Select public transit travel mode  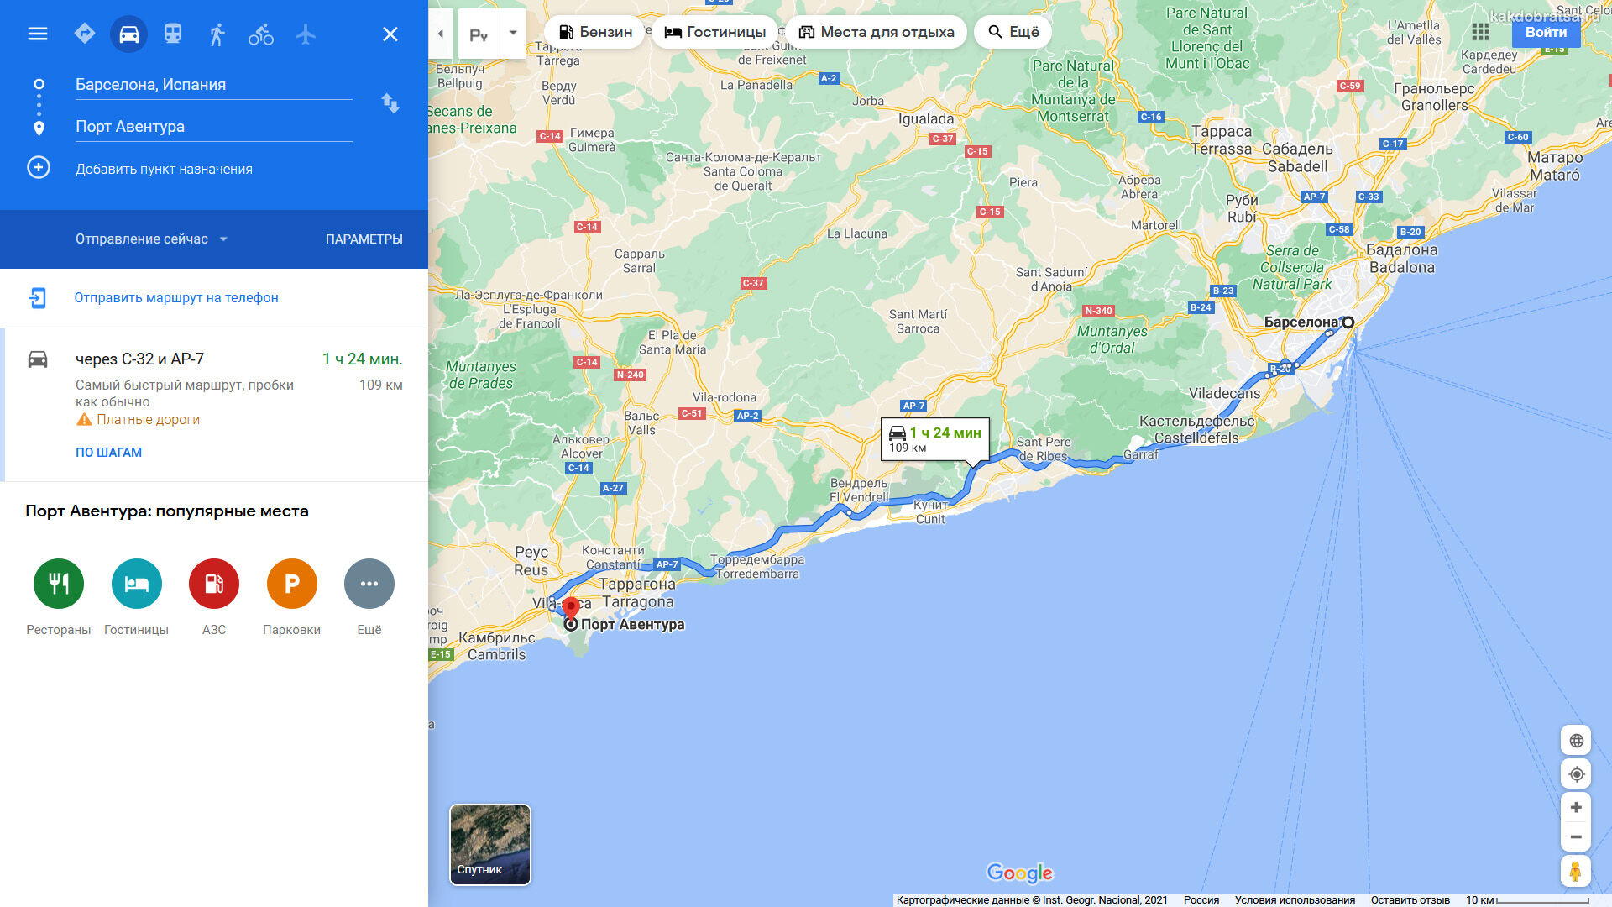[173, 34]
